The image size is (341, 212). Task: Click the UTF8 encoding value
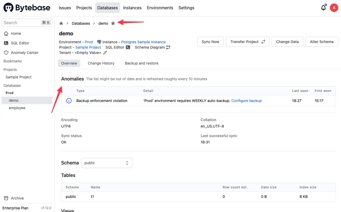66,126
